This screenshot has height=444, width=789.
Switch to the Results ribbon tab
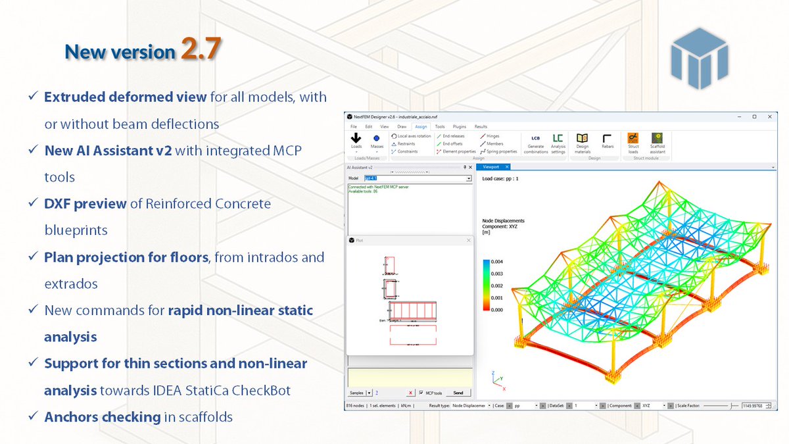(481, 126)
